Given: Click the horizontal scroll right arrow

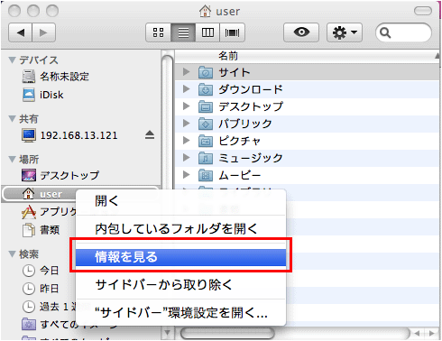Looking at the screenshot, I should click(431, 333).
